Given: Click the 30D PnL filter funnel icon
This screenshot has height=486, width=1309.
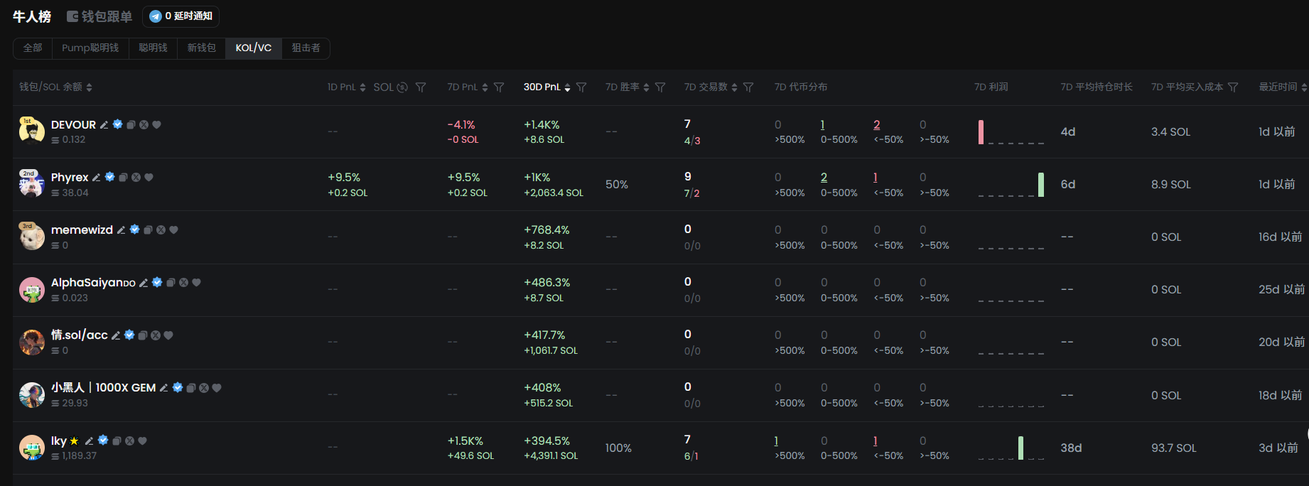Looking at the screenshot, I should (x=581, y=87).
